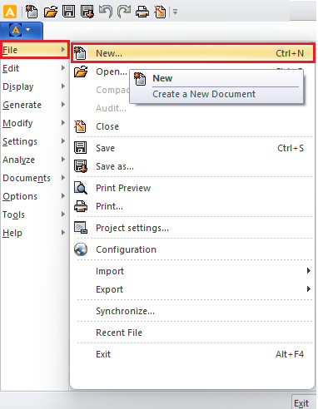Choose Exit from the File submenu
The image size is (318, 409).
point(193,354)
